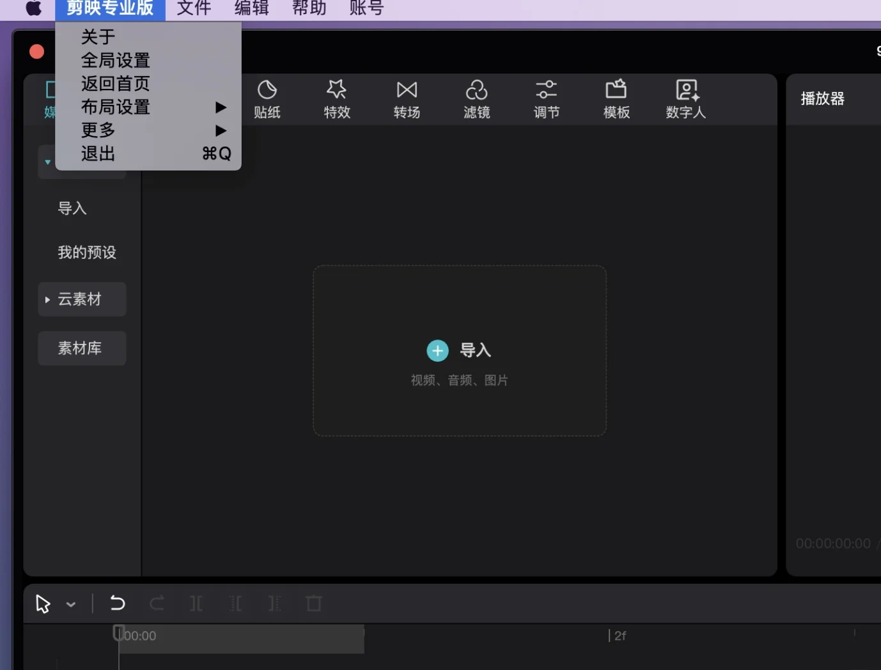The image size is (881, 670).
Task: Click the teal plus import icon
Action: pos(437,350)
